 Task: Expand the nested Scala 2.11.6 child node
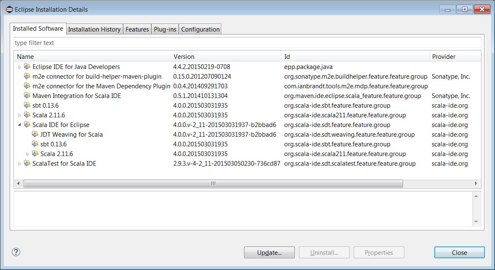(x=28, y=154)
